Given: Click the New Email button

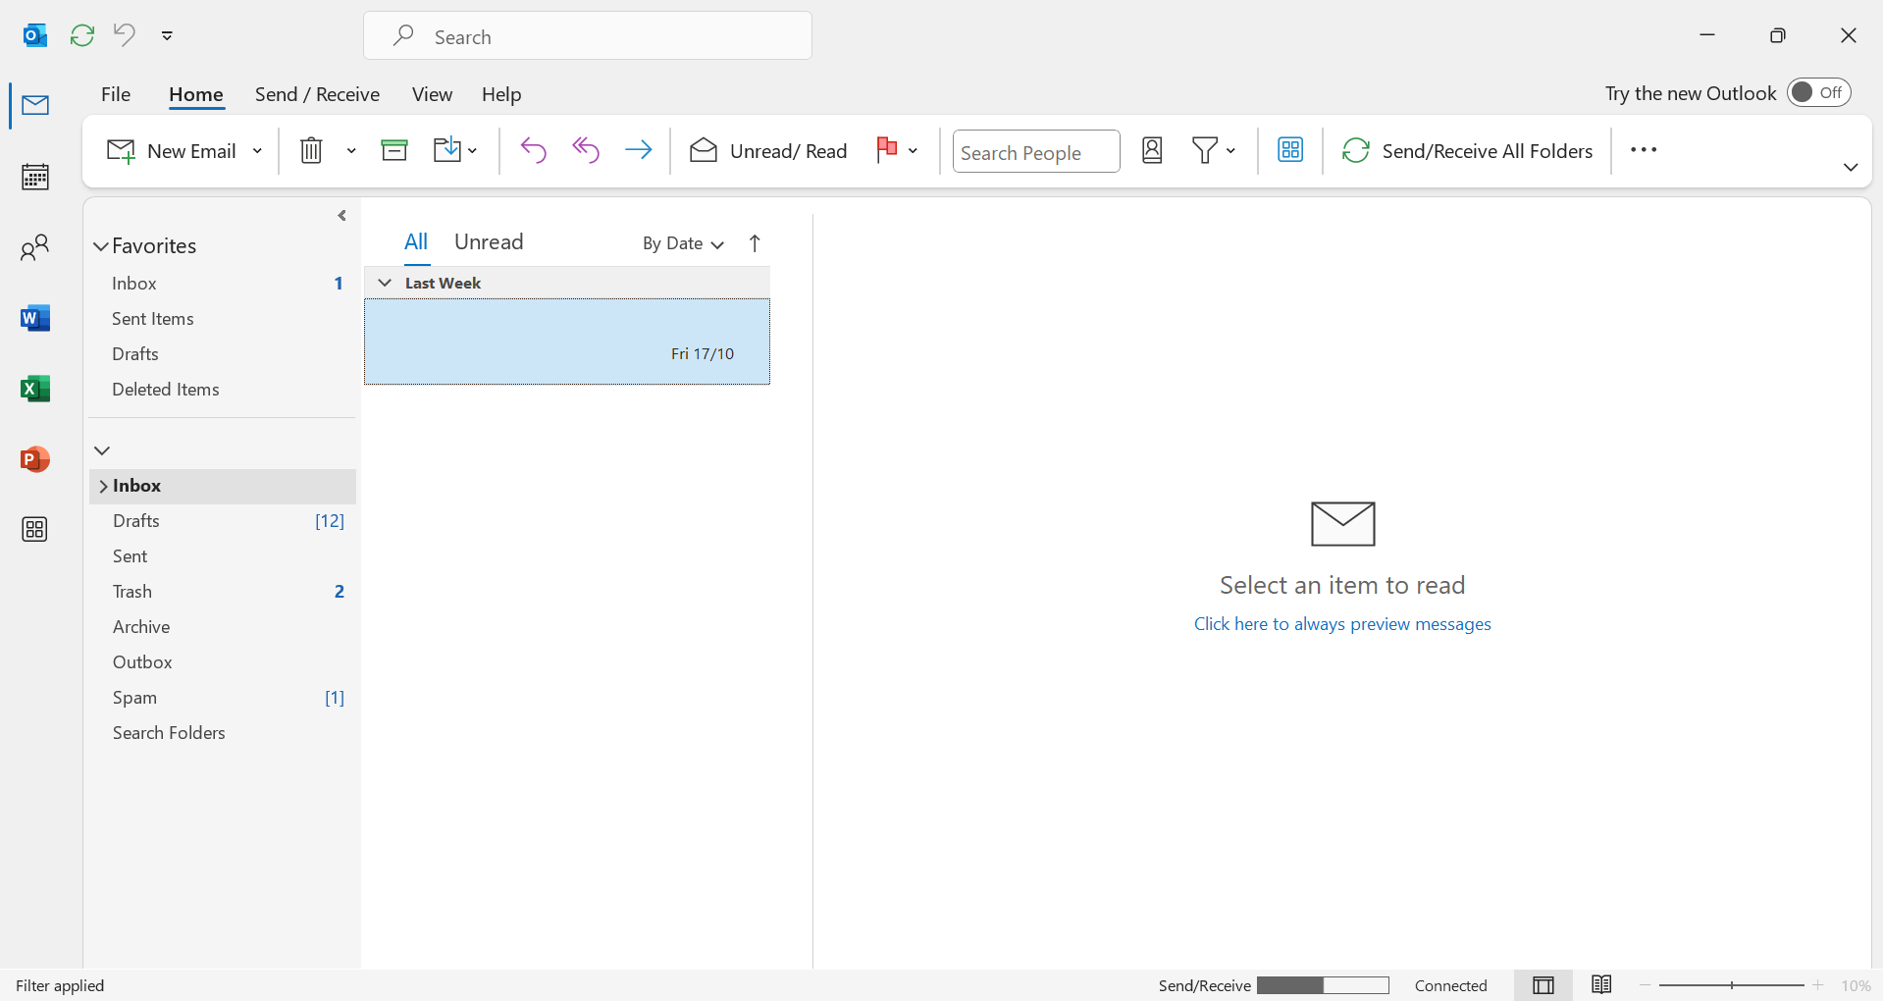Looking at the screenshot, I should point(173,151).
